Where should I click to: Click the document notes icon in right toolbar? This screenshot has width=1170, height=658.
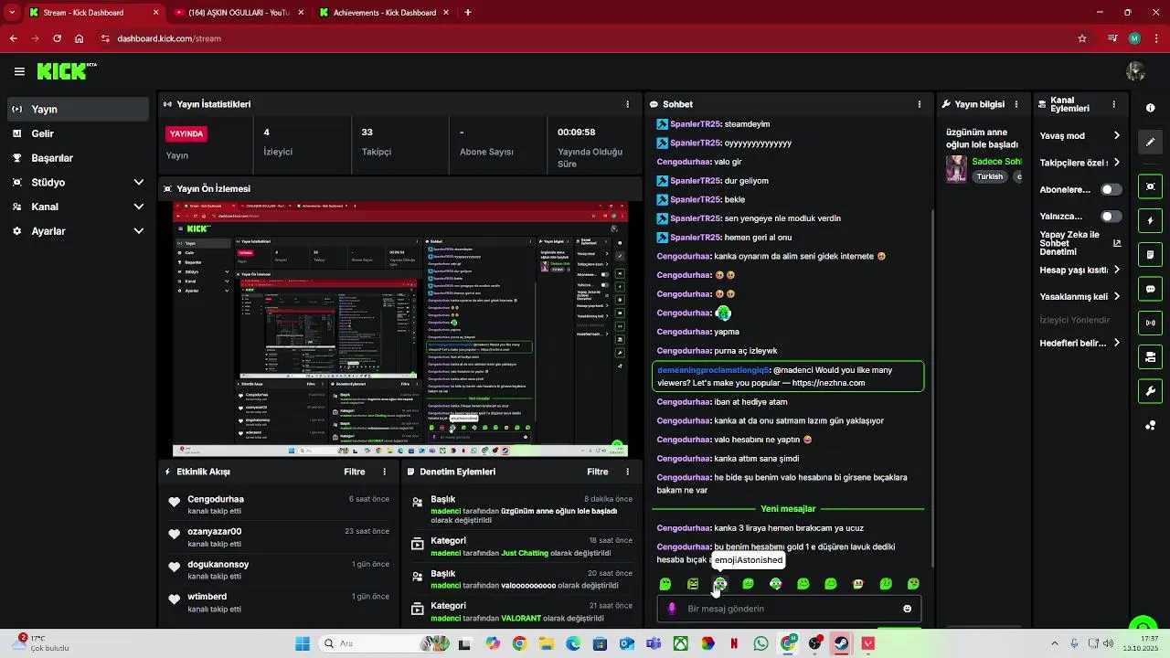(x=1150, y=255)
